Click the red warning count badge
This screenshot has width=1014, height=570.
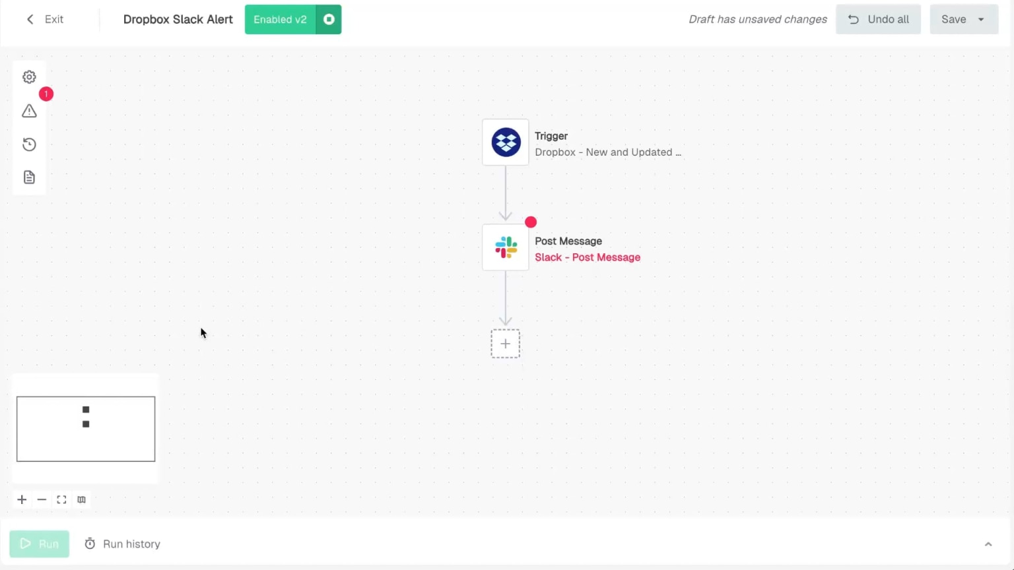pyautogui.click(x=46, y=94)
